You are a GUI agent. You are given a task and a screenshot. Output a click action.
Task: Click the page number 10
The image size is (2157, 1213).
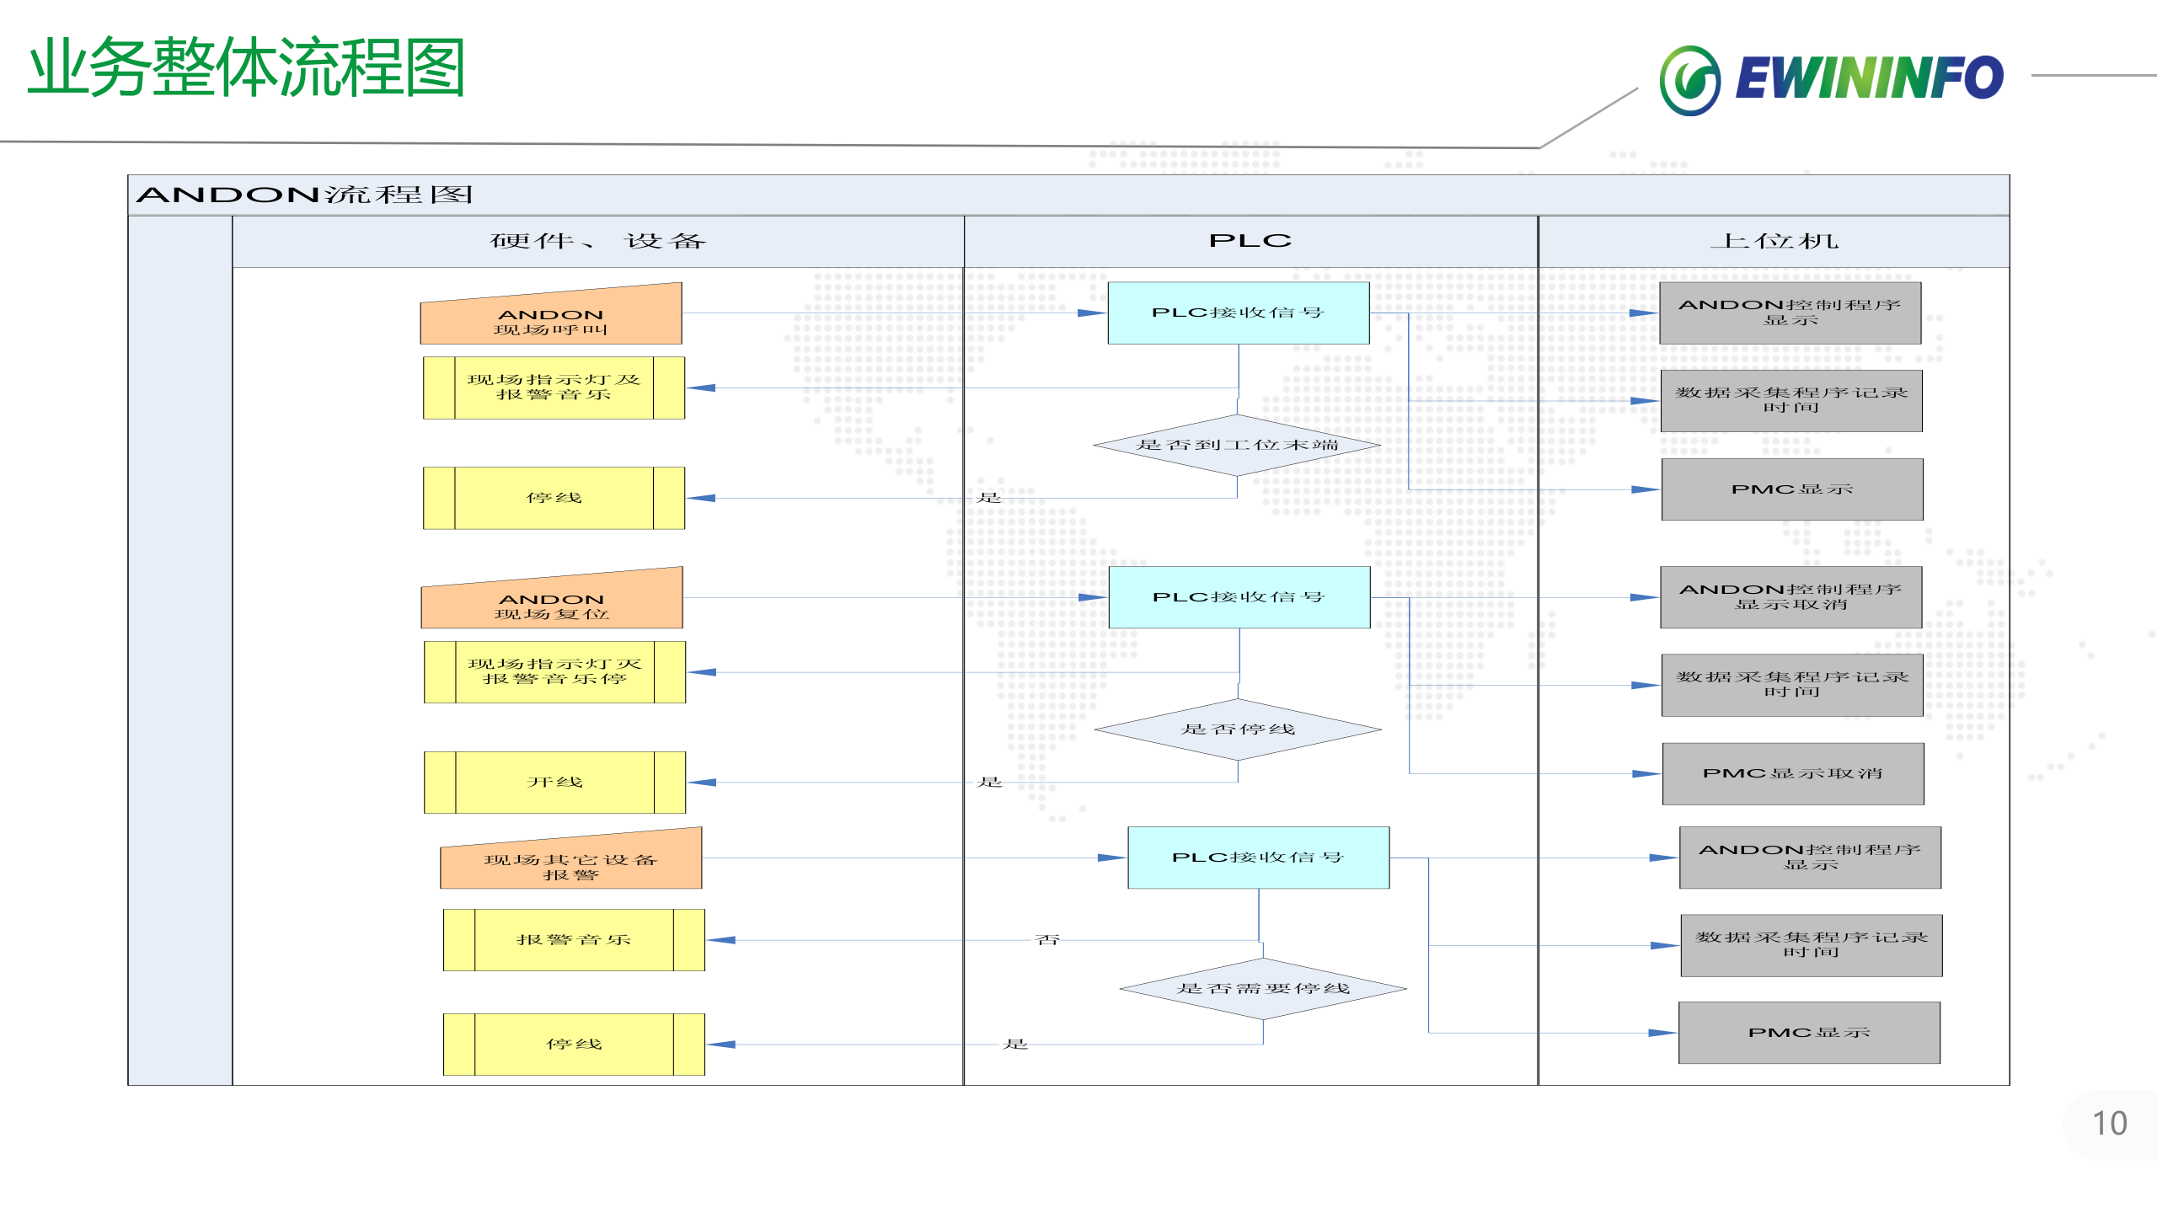[2109, 1124]
